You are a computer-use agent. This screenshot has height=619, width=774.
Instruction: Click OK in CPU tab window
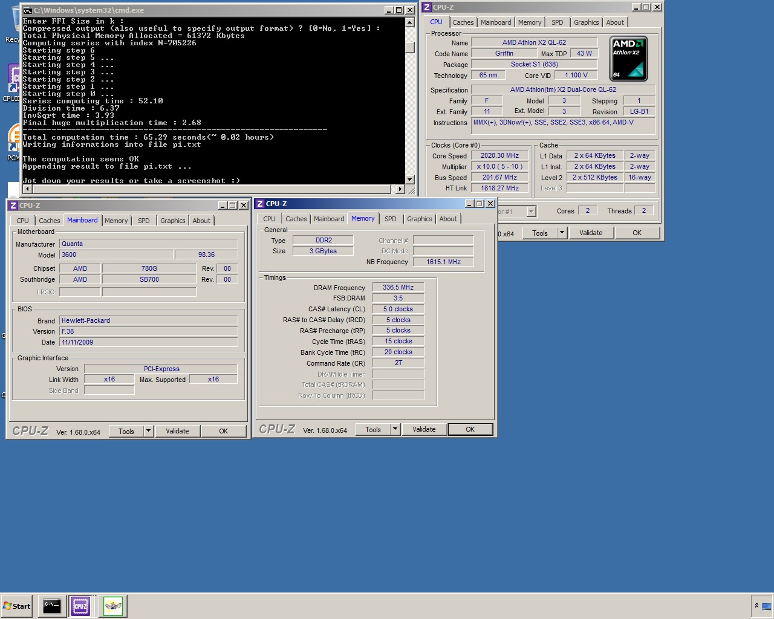(637, 233)
